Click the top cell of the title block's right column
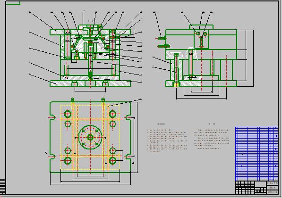 click(x=272, y=183)
